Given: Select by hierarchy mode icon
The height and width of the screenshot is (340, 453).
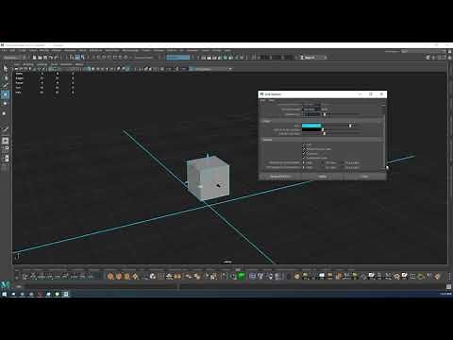Looking at the screenshot, I should 72,58.
